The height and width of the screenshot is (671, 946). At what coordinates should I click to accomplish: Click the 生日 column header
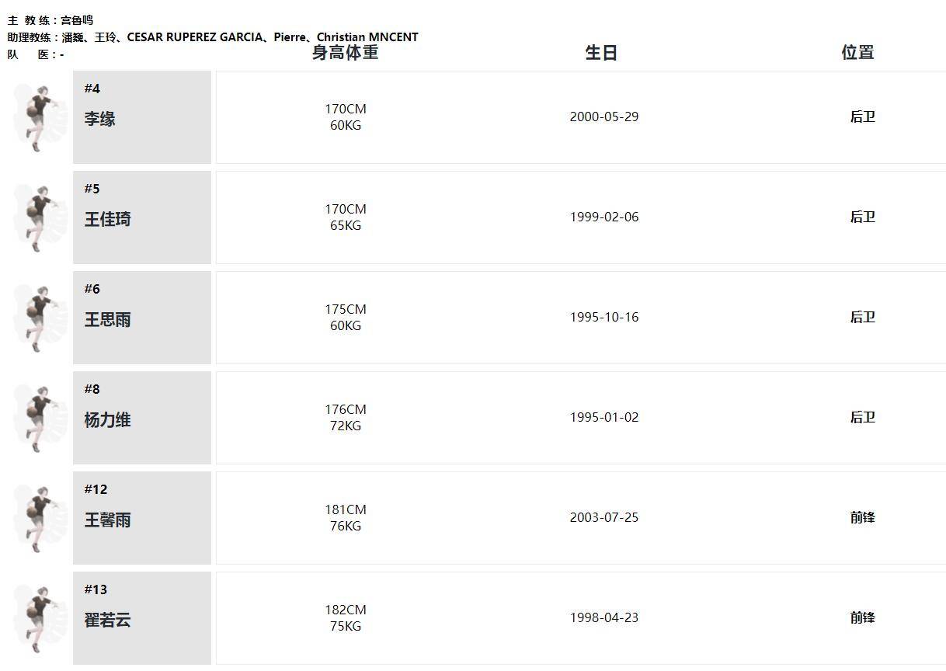(x=601, y=53)
